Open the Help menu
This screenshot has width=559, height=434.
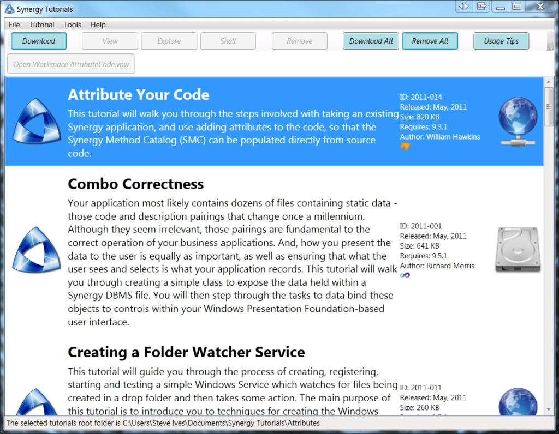point(98,25)
